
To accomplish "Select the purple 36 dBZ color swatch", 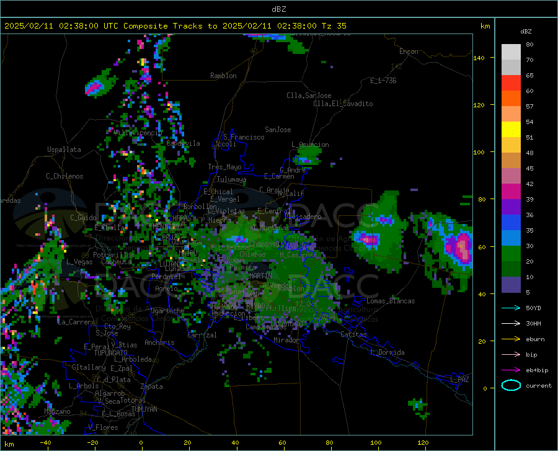I will (511, 207).
